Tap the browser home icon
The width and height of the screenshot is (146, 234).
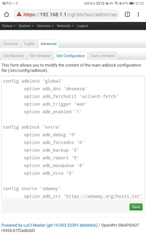pyautogui.click(x=7, y=15)
